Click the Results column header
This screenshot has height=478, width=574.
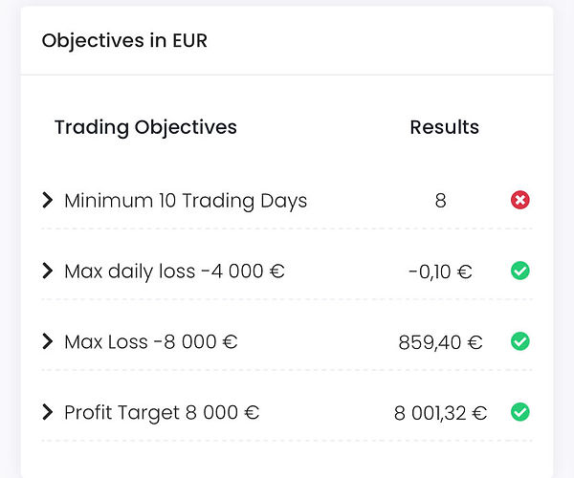[x=445, y=127]
